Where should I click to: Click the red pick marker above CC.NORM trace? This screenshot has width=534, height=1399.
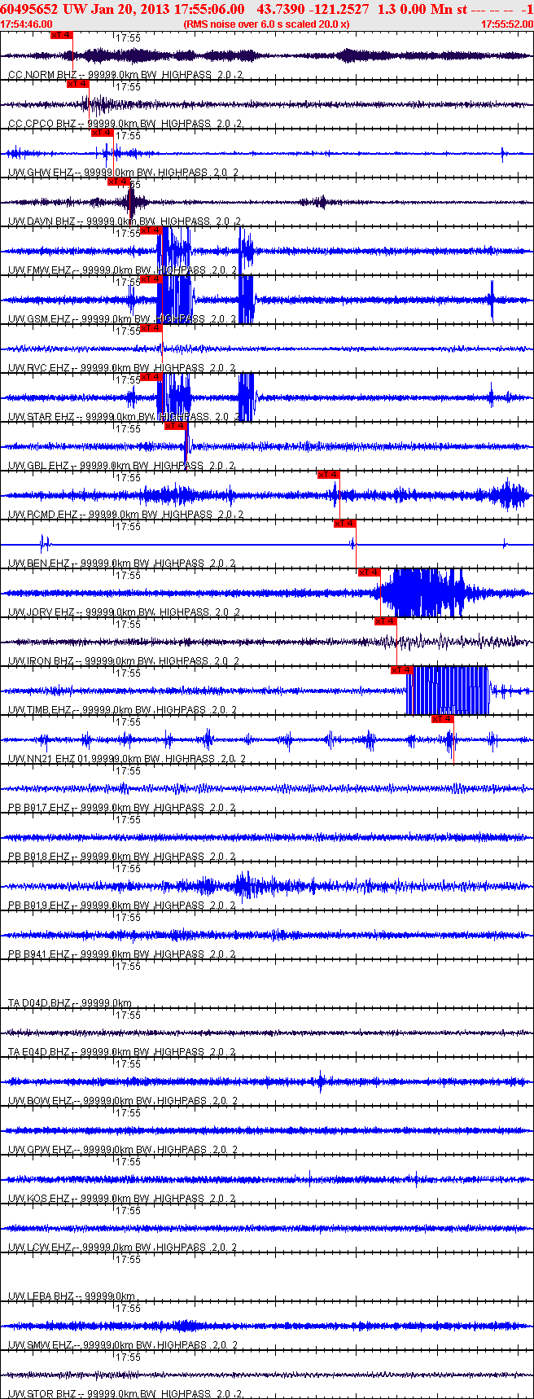pos(62,35)
